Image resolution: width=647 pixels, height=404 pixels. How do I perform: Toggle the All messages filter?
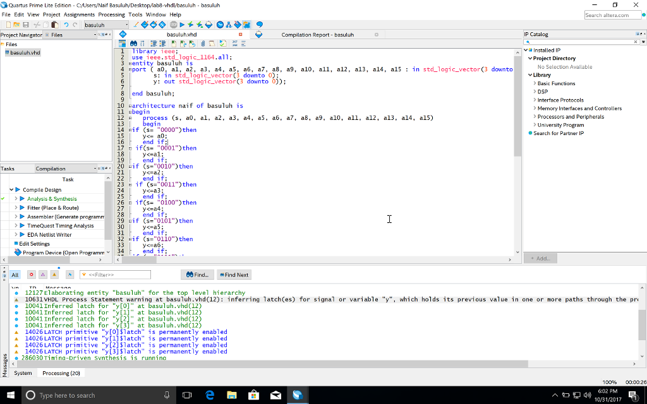pyautogui.click(x=15, y=275)
